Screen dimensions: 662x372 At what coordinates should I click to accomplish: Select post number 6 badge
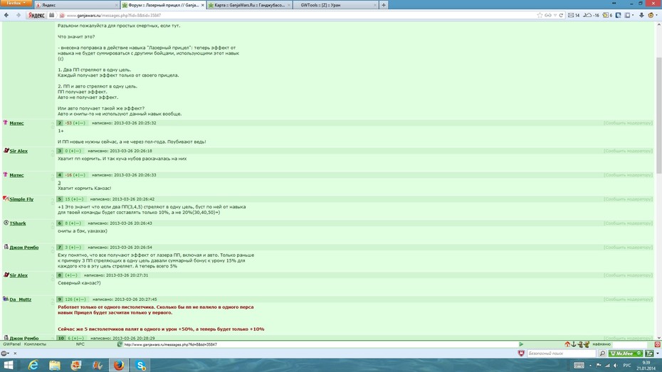tap(60, 223)
